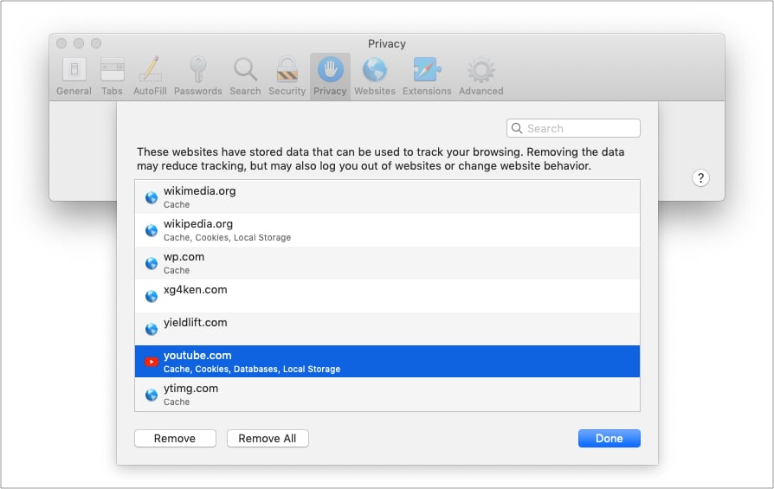Click the Tabs tab label
The width and height of the screenshot is (774, 489).
click(112, 91)
